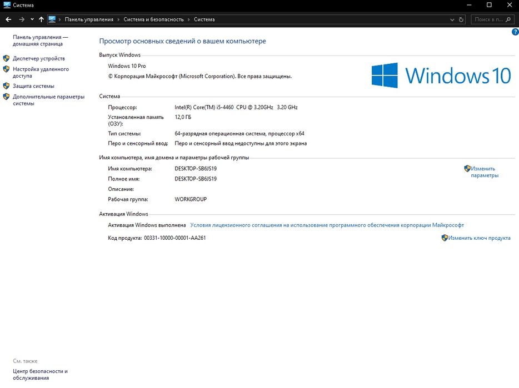Click the shield icon beside 'Изменить параметры'
Viewport: 519px width, 388px height.
tap(467, 169)
